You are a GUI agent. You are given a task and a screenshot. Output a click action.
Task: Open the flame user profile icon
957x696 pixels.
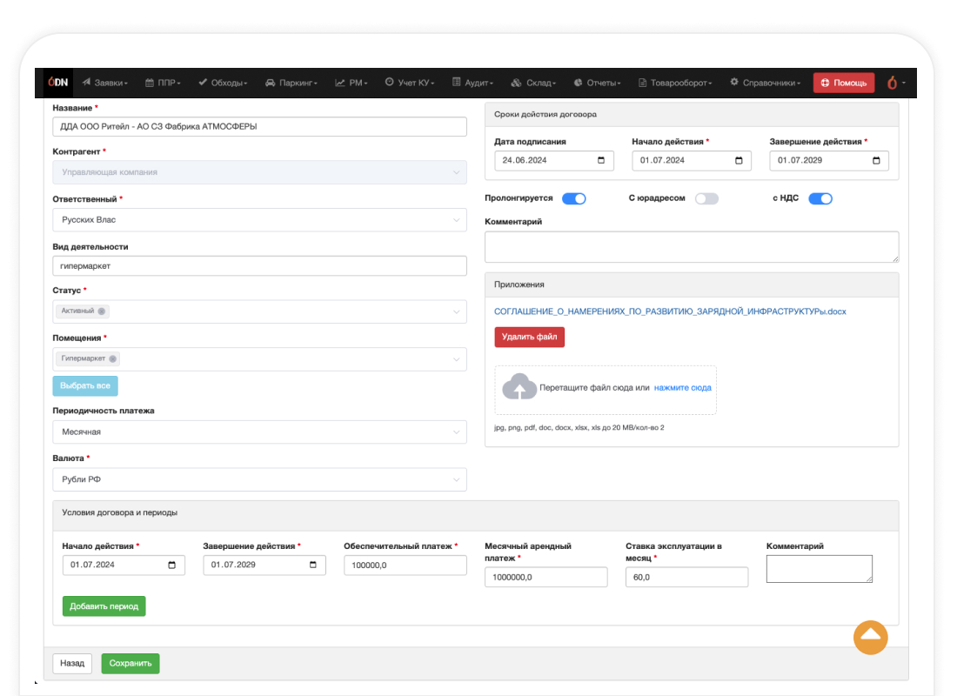(x=893, y=83)
